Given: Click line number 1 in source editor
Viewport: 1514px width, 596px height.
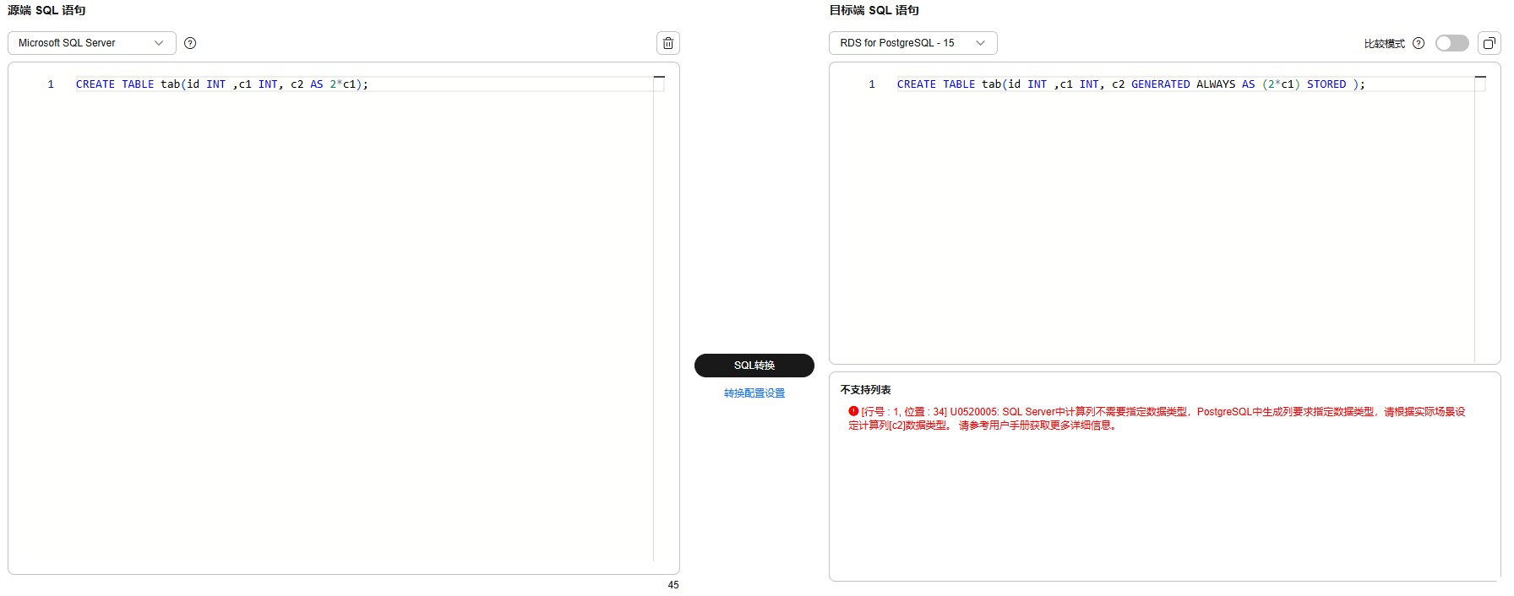Looking at the screenshot, I should click(51, 84).
